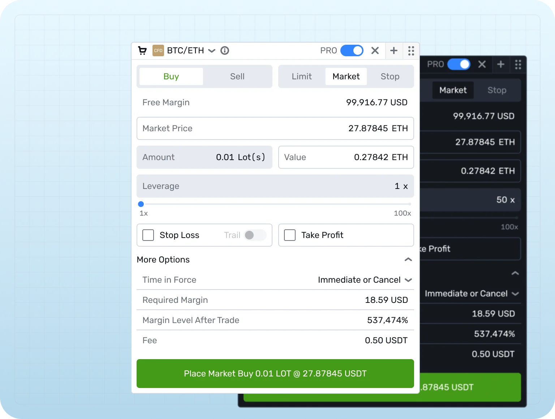
Task: Select Market tab in dark panel
Action: [x=453, y=90]
